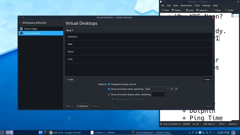Open UTF-8 encoding dropdown
Viewport: 240px width, 135px height.
(x=222, y=124)
